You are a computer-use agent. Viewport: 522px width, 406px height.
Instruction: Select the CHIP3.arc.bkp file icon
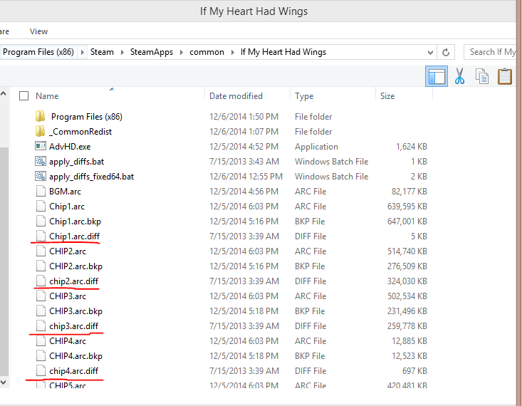point(41,311)
